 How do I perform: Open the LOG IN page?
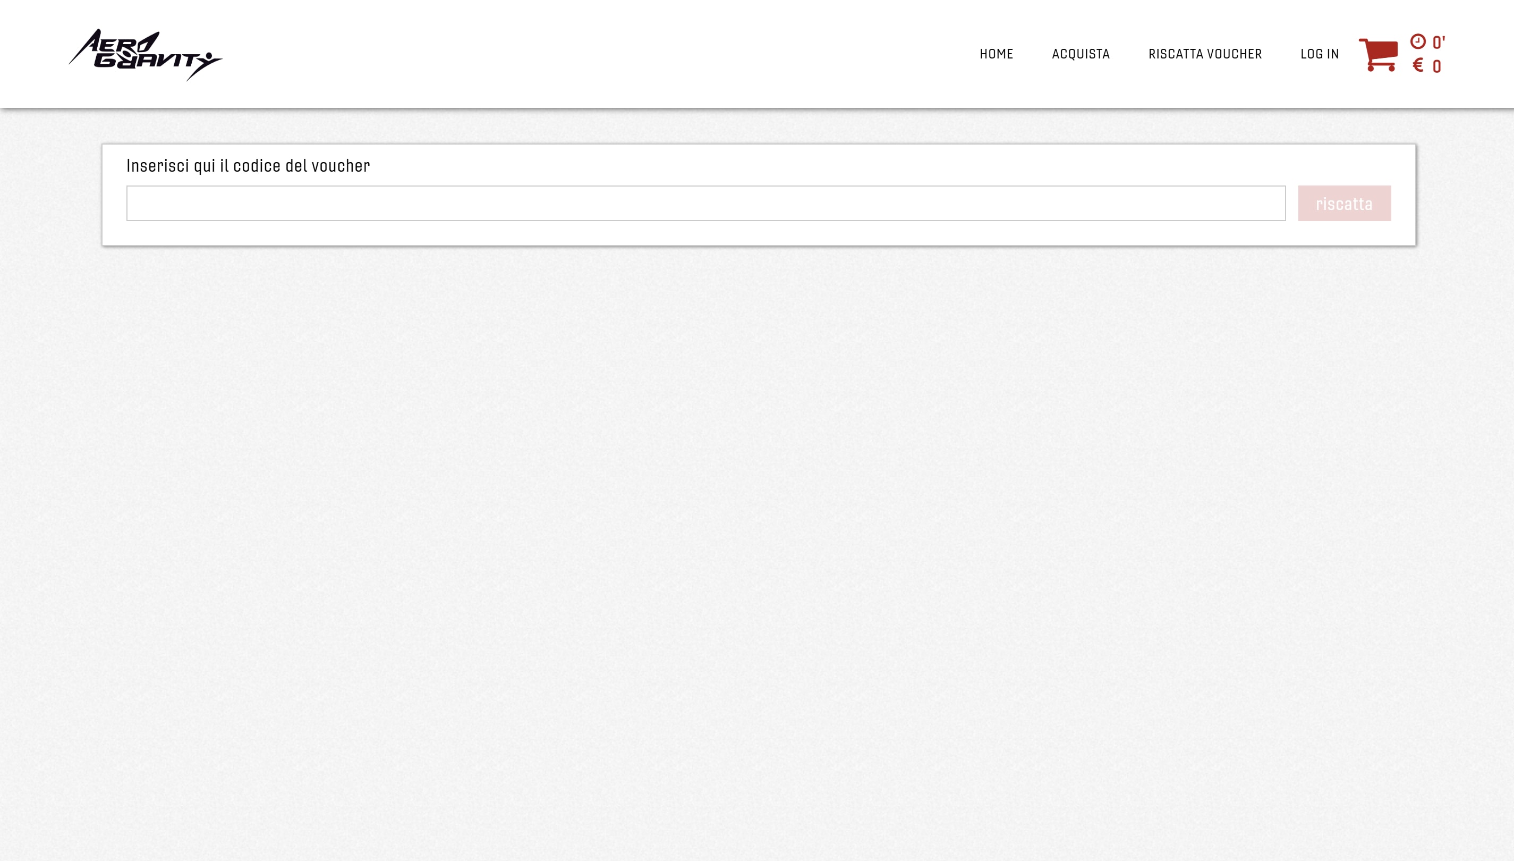coord(1319,54)
